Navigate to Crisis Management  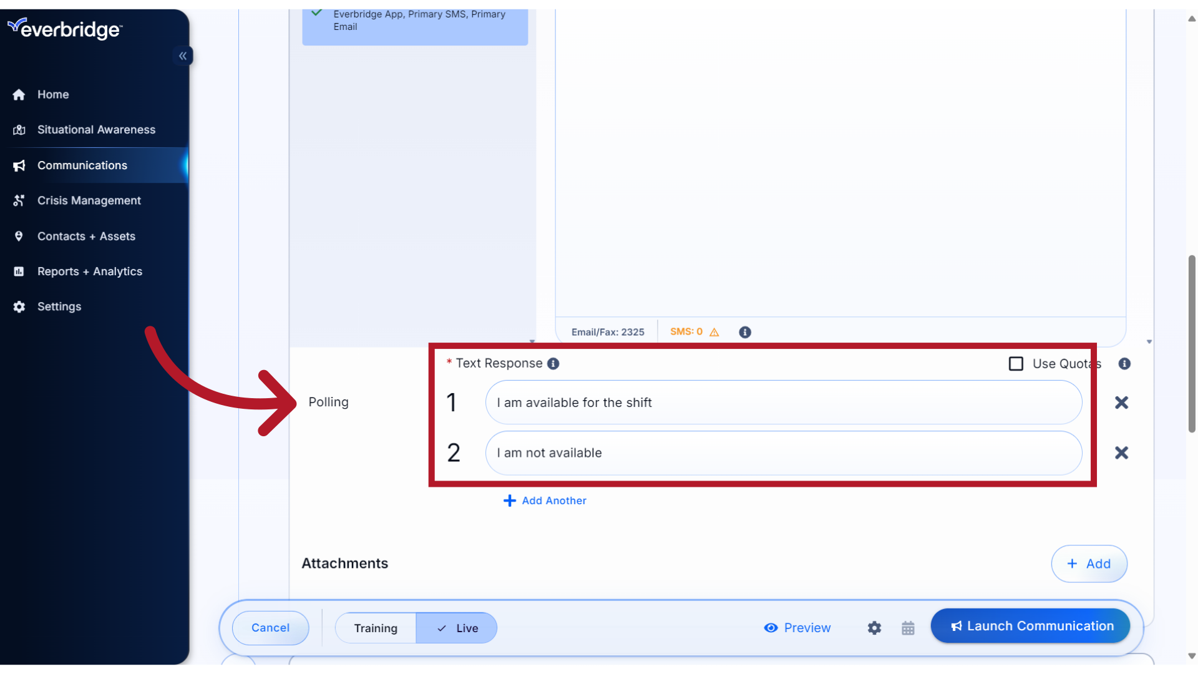pos(89,200)
